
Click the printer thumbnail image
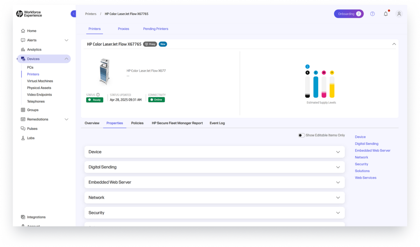point(105,71)
